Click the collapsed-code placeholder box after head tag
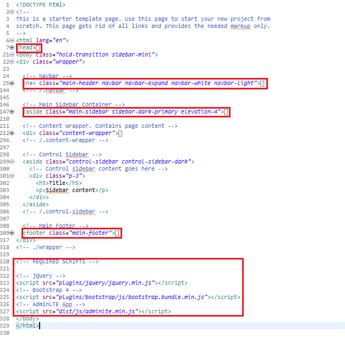The image size is (345, 338). click(x=38, y=48)
